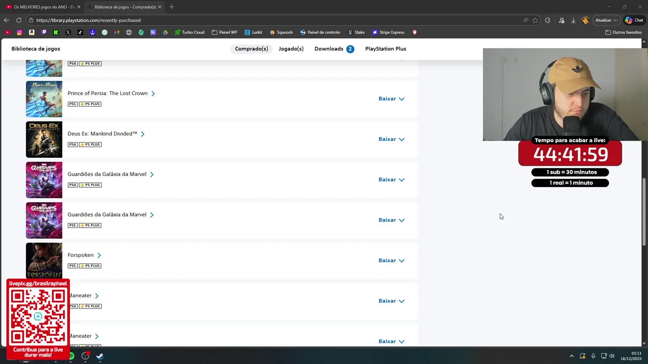Open the Twitch bookmark icon
The width and height of the screenshot is (648, 364).
point(44,32)
